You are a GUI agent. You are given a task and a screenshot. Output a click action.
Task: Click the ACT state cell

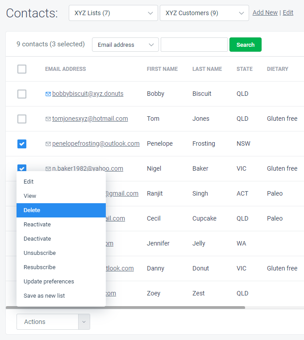[242, 193]
